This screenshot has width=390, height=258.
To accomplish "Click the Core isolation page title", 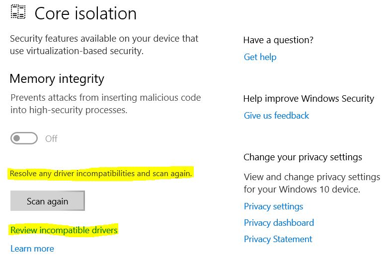I will [x=85, y=13].
